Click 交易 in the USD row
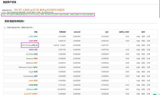Viewport: 160px width, 95px height. coord(148,54)
